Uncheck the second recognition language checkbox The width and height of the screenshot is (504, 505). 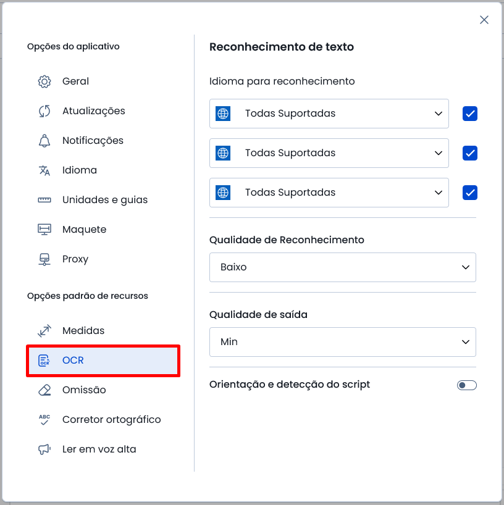coord(470,153)
